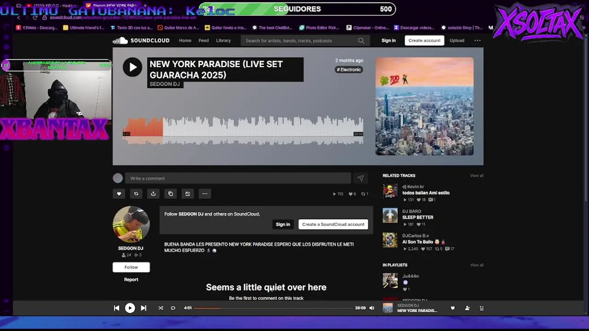Open the Ju444n playlist entry

coord(411,276)
